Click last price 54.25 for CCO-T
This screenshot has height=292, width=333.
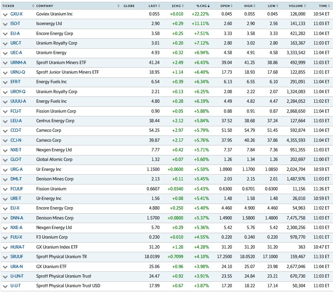(x=154, y=130)
